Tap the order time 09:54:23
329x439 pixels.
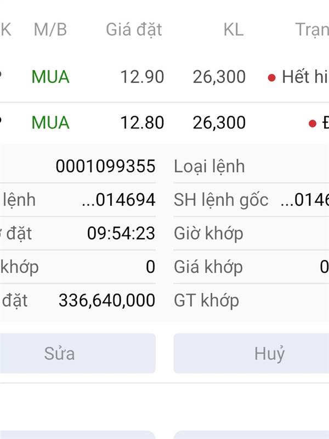coord(121,234)
